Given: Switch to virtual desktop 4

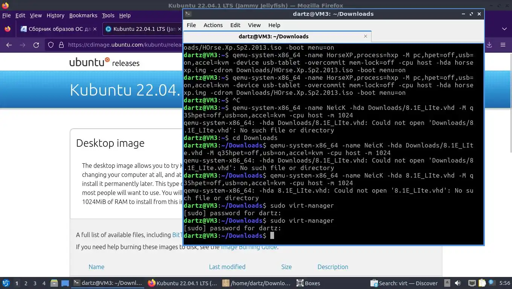Looking at the screenshot, I should pyautogui.click(x=44, y=283).
